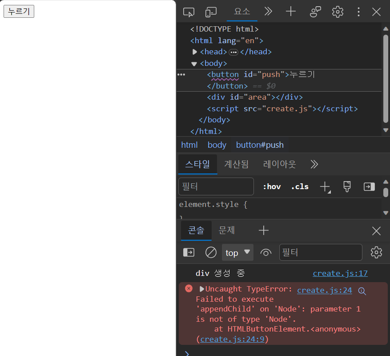390x356 pixels.
Task: Create a live expression eye icon
Action: tap(265, 253)
